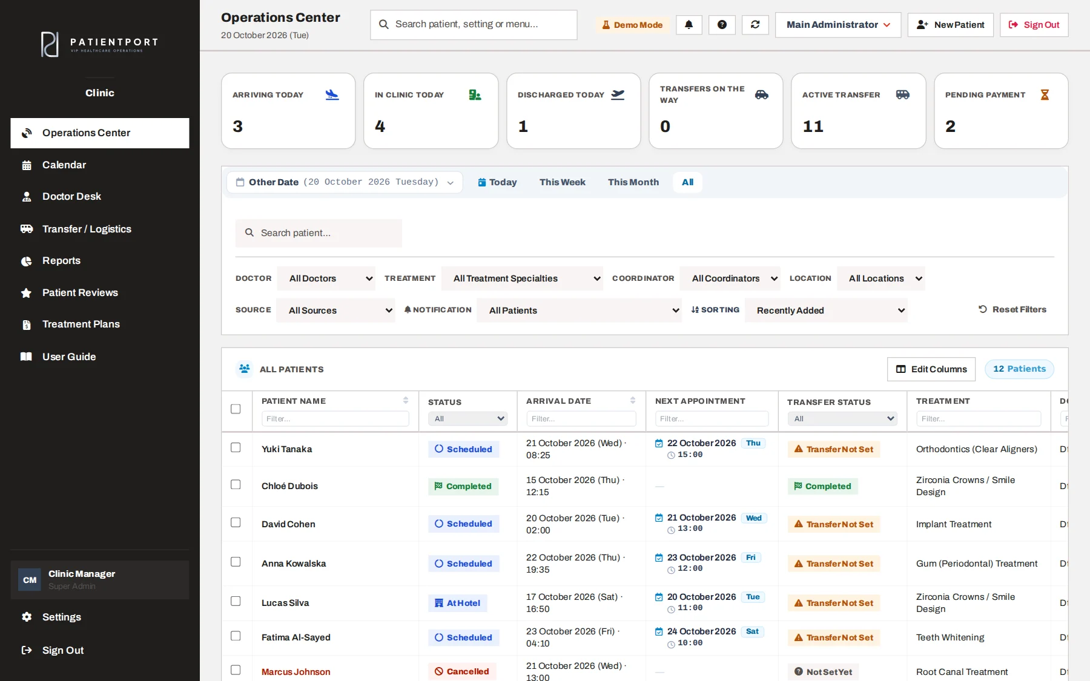Screen dimensions: 1090x681
Task: Click the Search patient input field
Action: pyautogui.click(x=319, y=233)
